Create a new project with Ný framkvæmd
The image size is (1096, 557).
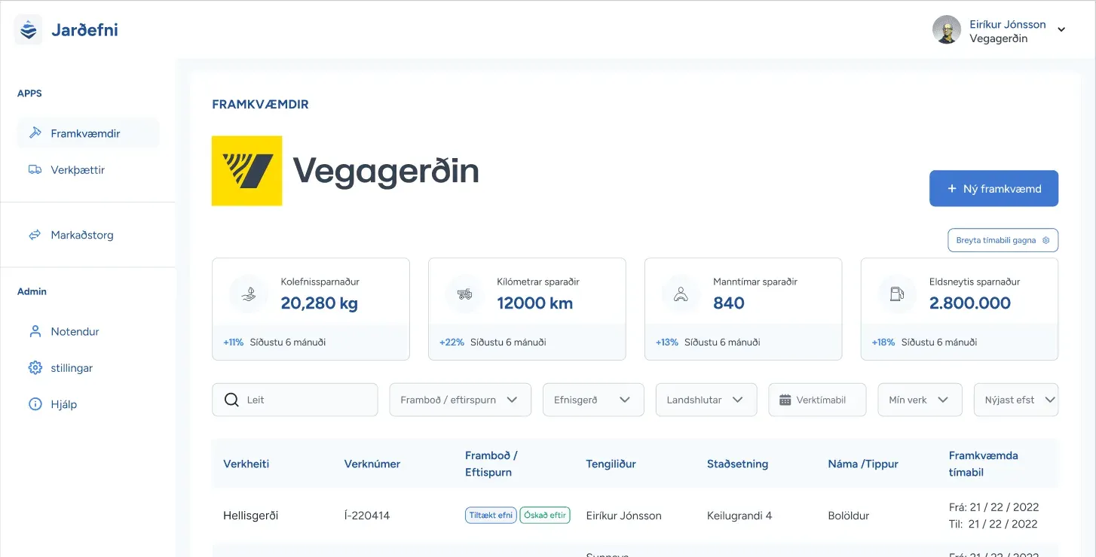(993, 188)
